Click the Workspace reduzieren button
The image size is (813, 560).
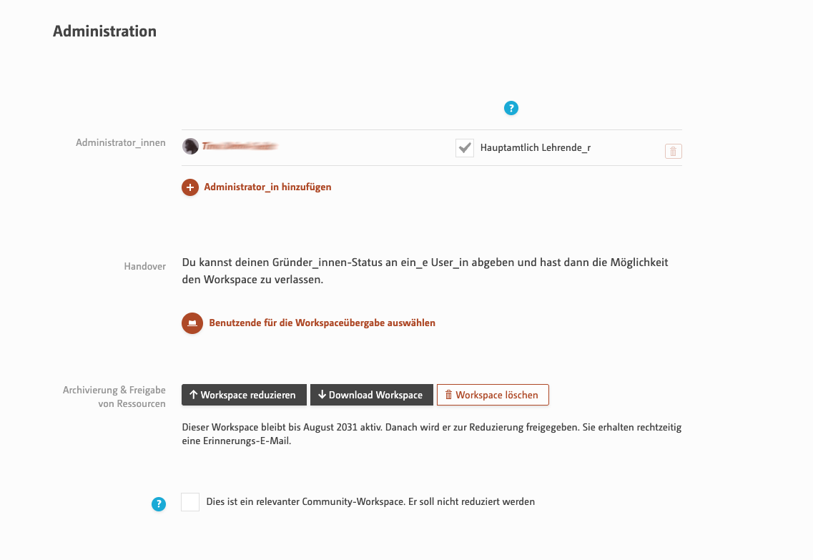point(245,395)
